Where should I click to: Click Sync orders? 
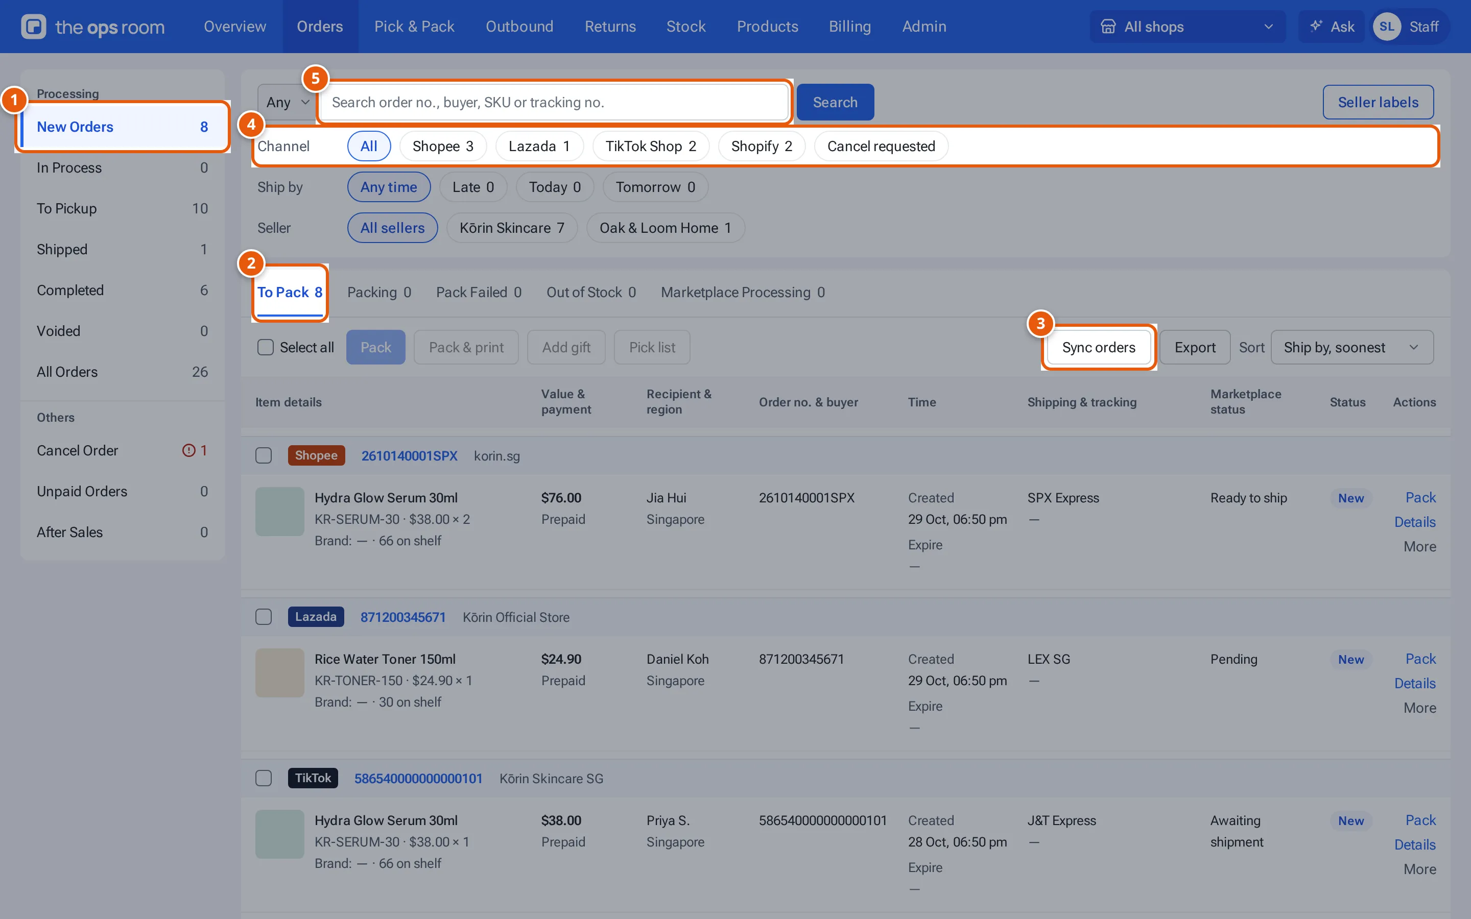coord(1098,347)
